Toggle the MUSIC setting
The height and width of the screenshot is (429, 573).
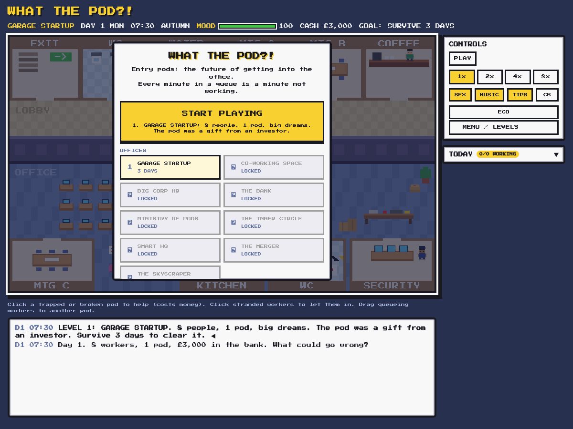pos(489,95)
